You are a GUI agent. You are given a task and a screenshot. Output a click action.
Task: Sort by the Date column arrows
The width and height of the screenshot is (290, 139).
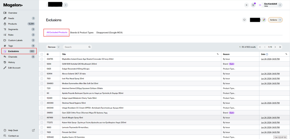pos(286,54)
